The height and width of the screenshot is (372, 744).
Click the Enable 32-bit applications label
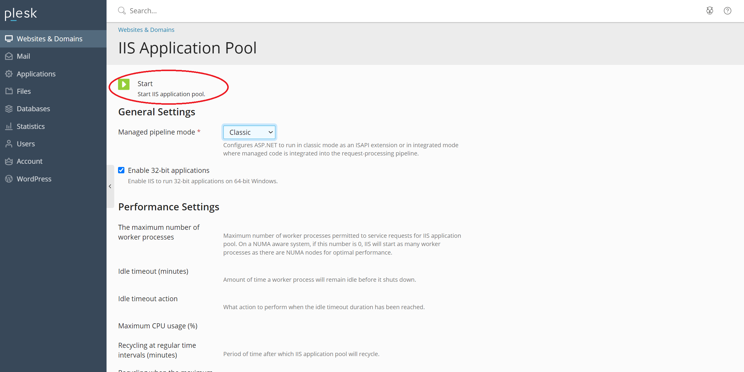coord(169,171)
